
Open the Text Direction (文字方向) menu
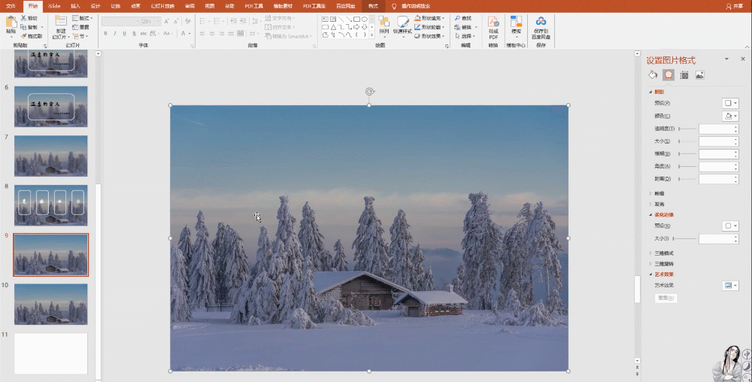[x=280, y=18]
